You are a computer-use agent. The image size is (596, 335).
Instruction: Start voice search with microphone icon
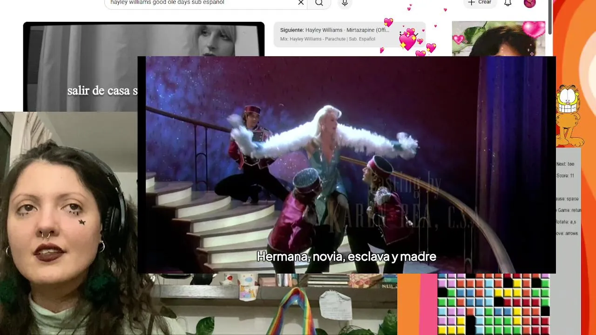(x=345, y=3)
